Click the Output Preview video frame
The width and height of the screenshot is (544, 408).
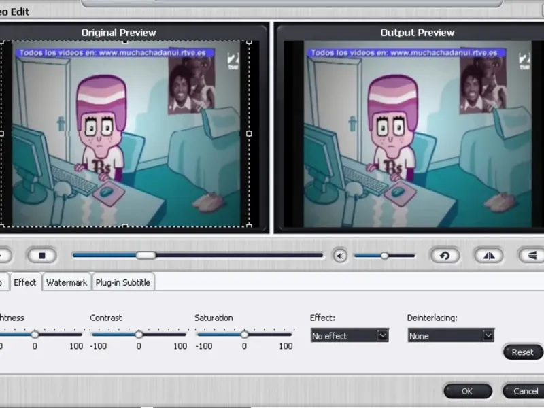point(413,134)
